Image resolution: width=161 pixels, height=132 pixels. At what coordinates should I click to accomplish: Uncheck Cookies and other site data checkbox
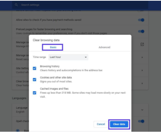(x=35, y=79)
